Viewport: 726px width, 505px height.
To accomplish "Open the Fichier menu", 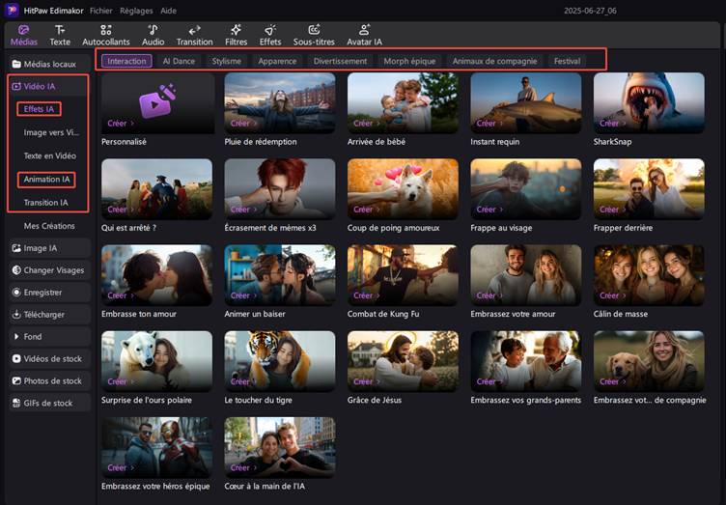I will [x=101, y=11].
